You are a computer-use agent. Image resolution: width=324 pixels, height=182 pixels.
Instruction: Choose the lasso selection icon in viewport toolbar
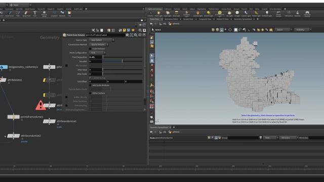point(240,30)
